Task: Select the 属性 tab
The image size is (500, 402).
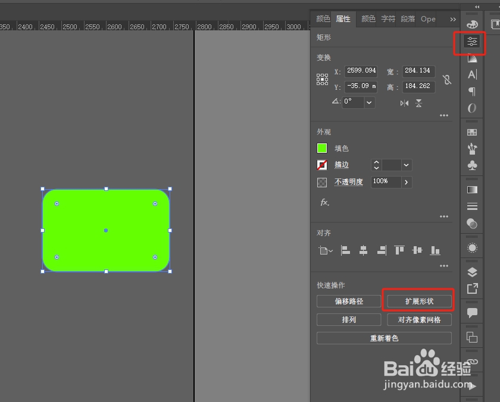Action: [343, 19]
